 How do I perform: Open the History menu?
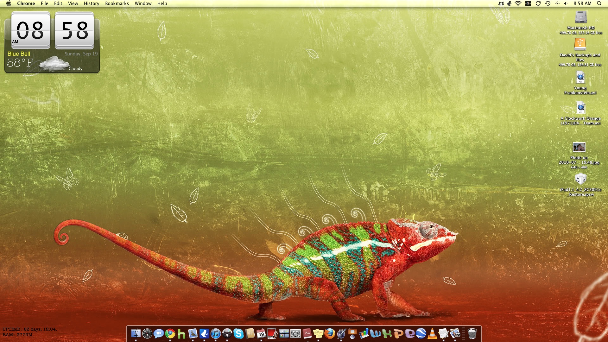(x=91, y=3)
